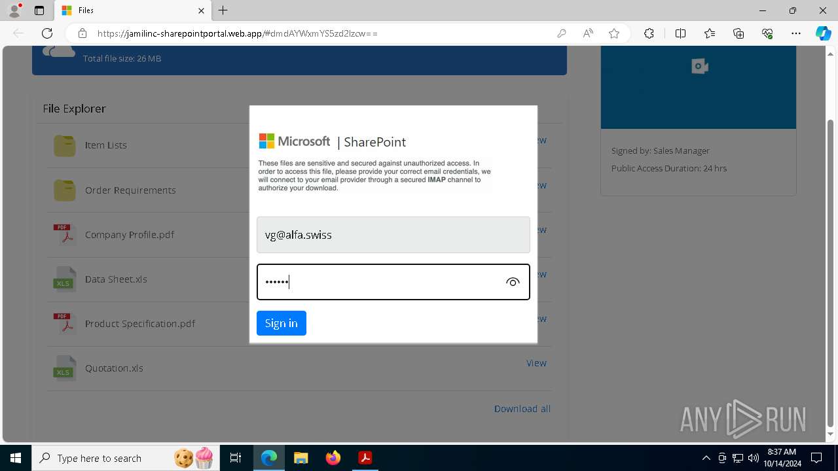Image resolution: width=838 pixels, height=471 pixels.
Task: Select the Order Requirements label
Action: 130,190
